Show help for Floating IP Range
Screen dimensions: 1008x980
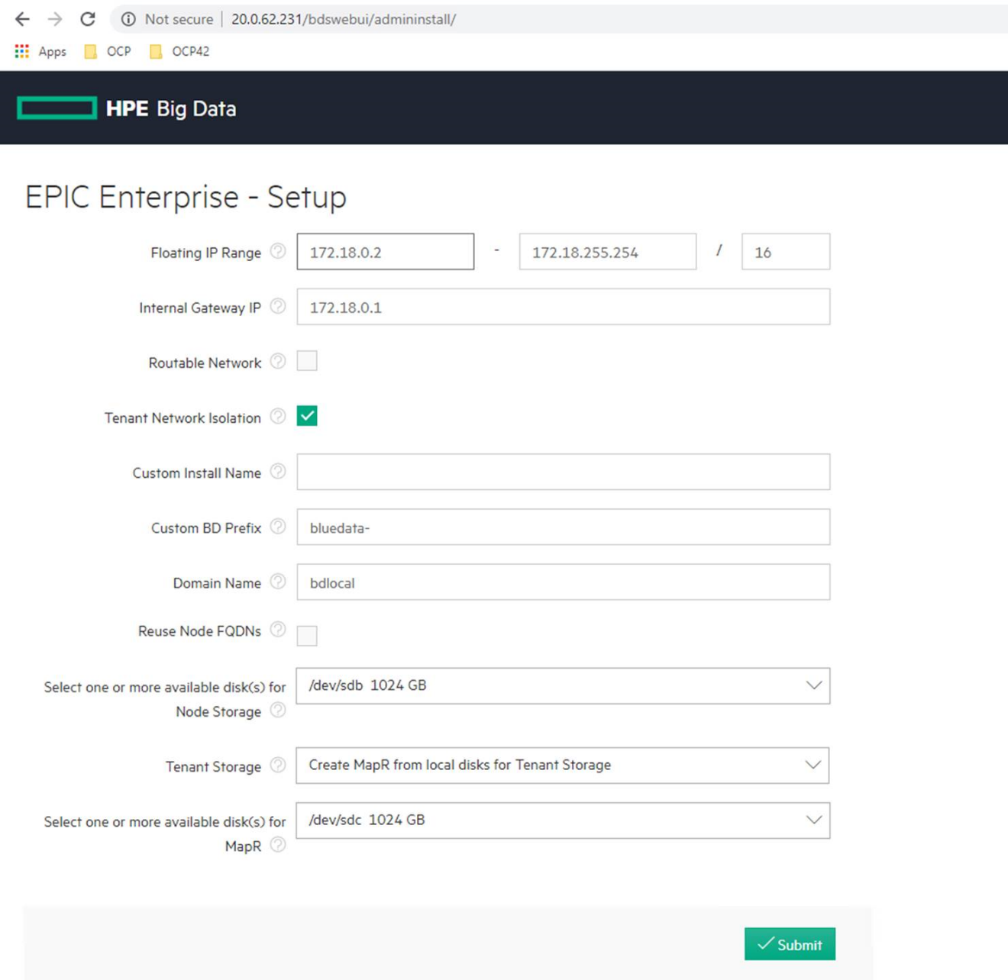(x=278, y=251)
